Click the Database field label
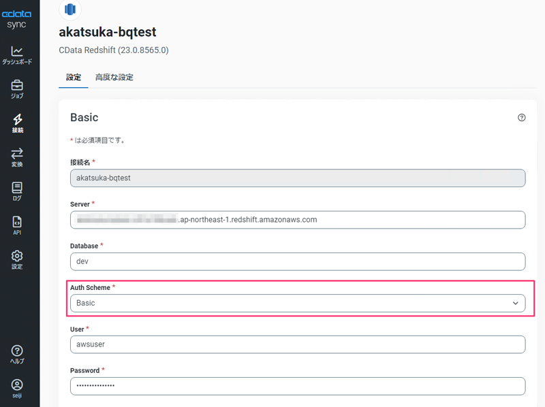 pyautogui.click(x=84, y=246)
